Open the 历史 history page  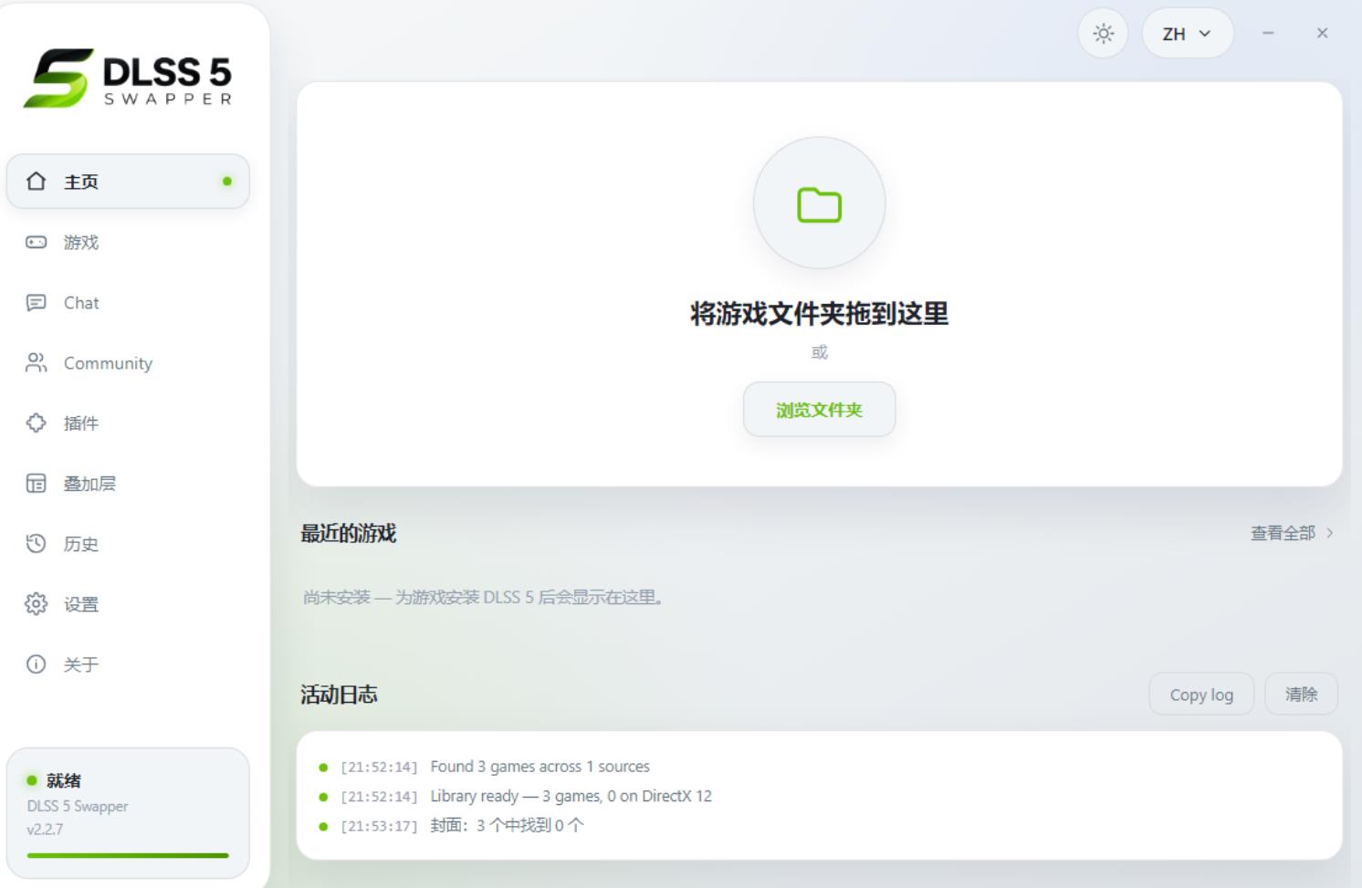[128, 543]
